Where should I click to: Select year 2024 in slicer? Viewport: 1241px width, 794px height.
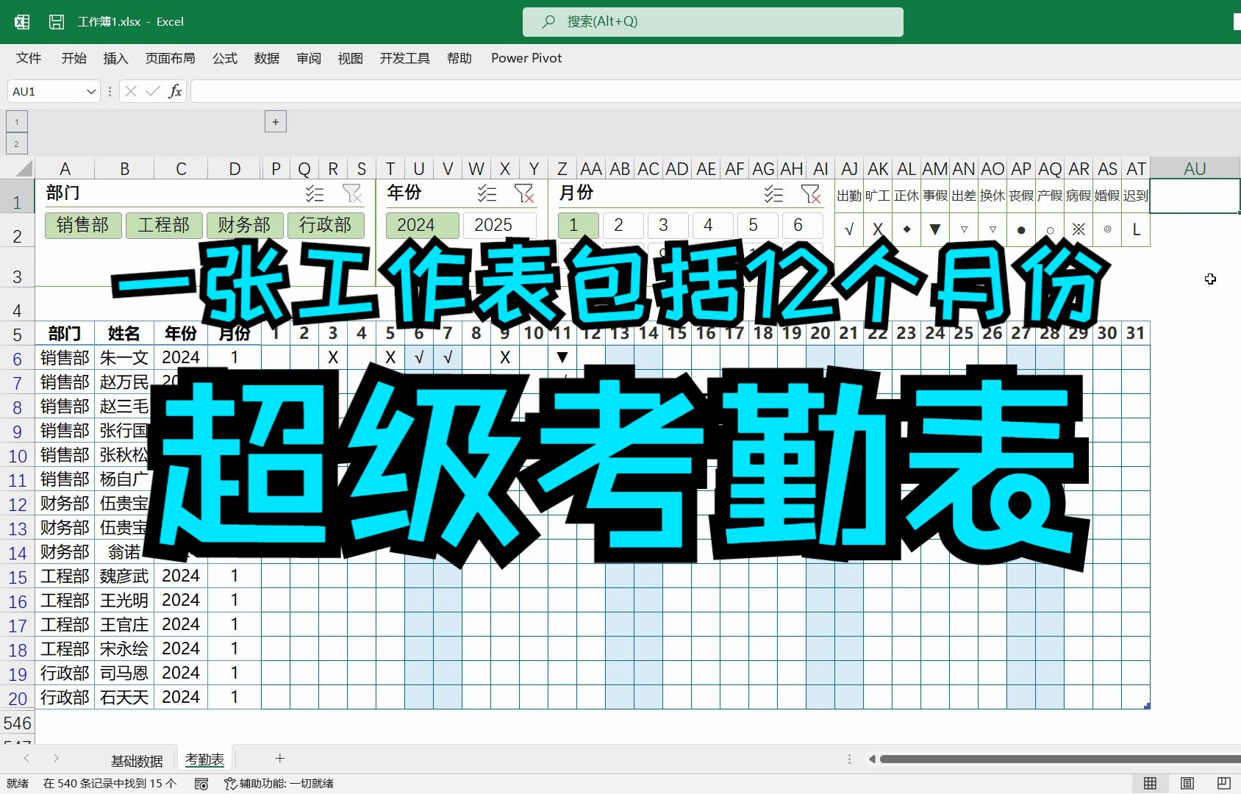tap(423, 225)
